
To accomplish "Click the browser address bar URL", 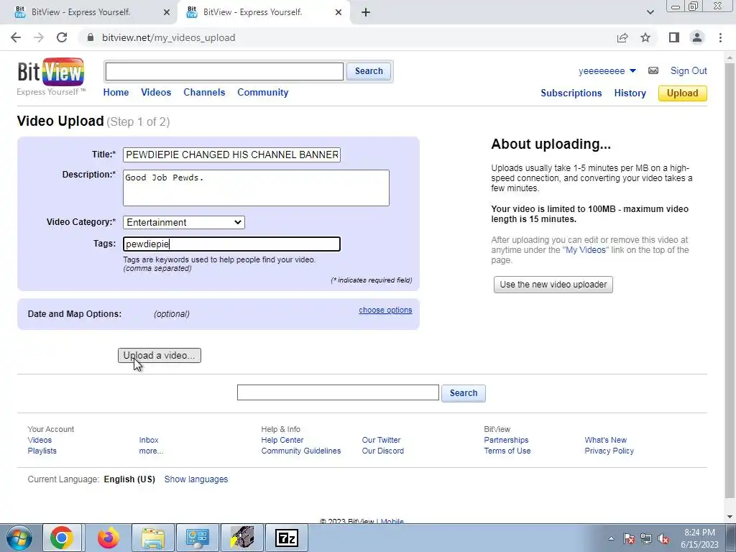I will (168, 37).
